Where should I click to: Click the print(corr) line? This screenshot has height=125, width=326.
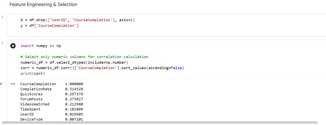[x=33, y=74]
